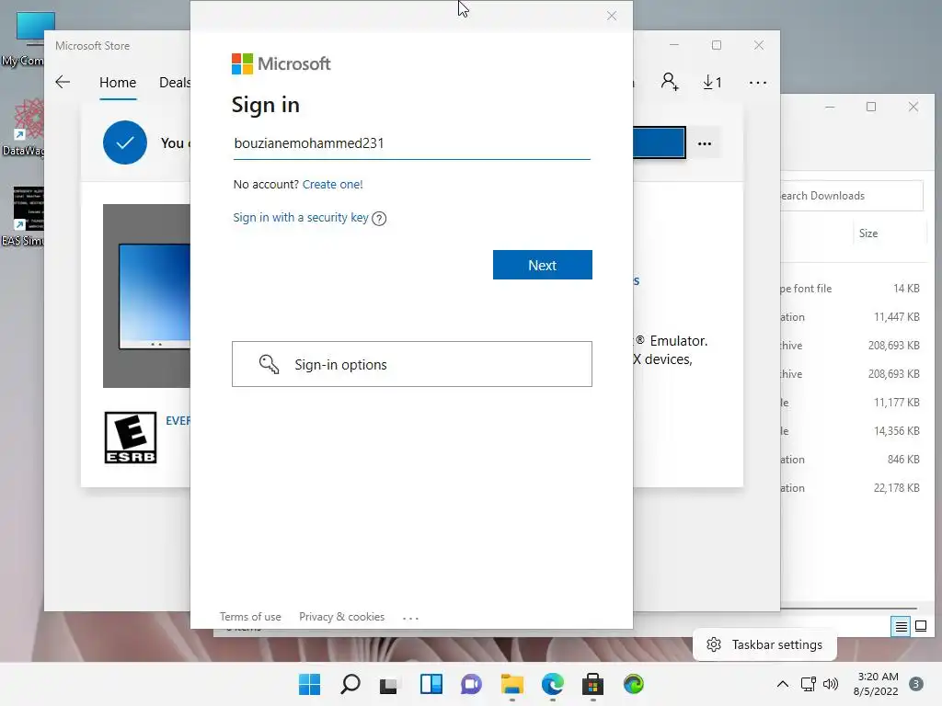Show hidden tray icons chevron
942x706 pixels.
tap(783, 684)
